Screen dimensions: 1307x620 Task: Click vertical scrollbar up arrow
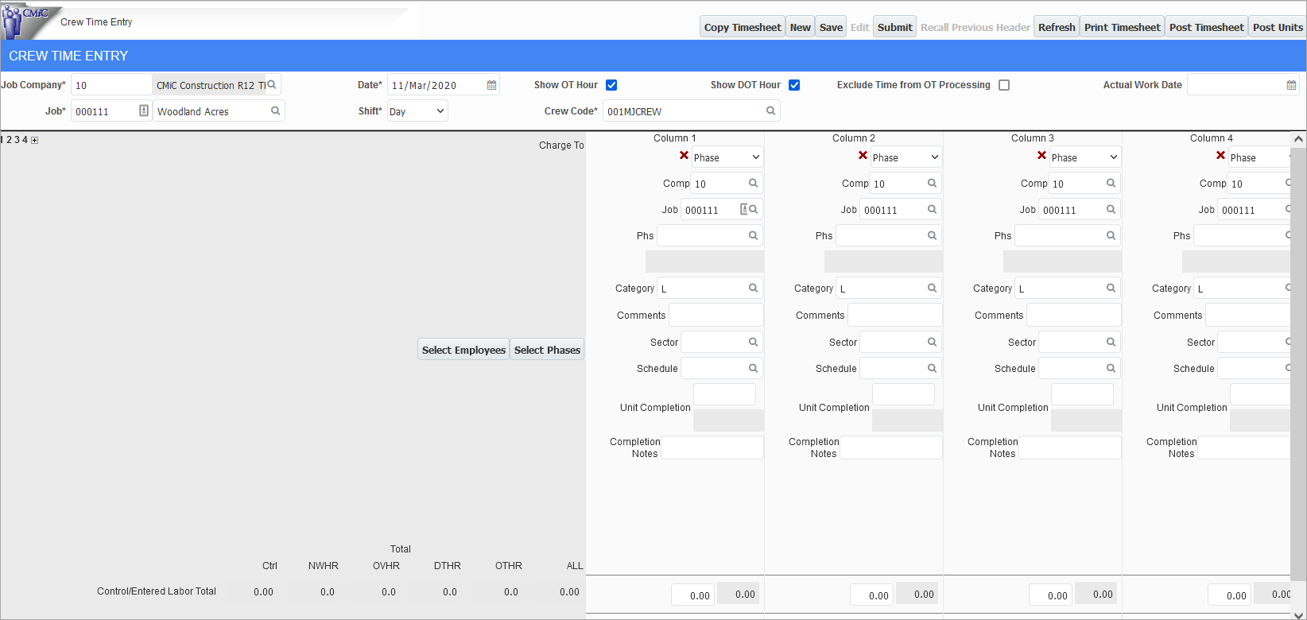[x=1298, y=139]
